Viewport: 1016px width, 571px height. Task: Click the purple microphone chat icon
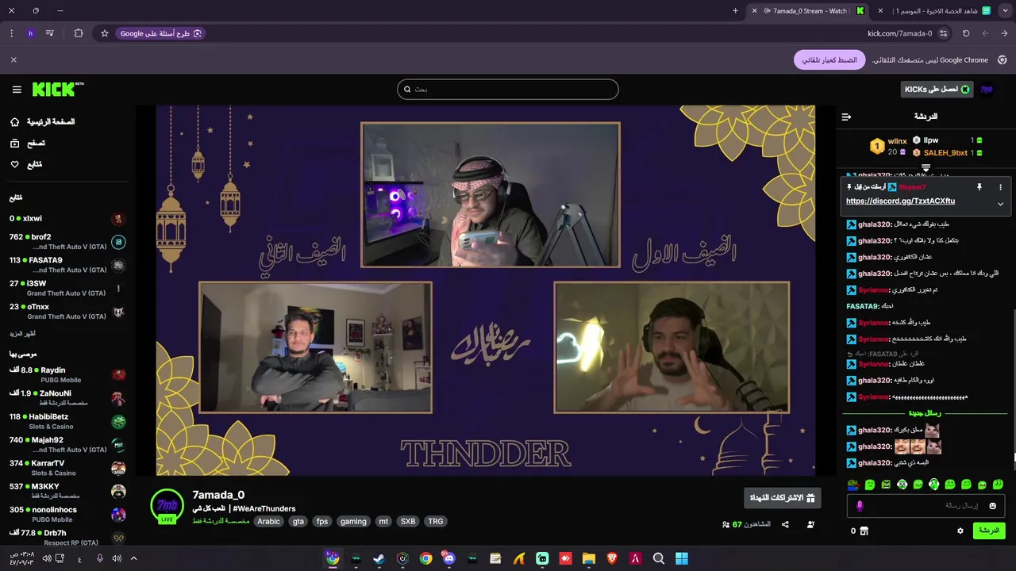click(x=859, y=506)
